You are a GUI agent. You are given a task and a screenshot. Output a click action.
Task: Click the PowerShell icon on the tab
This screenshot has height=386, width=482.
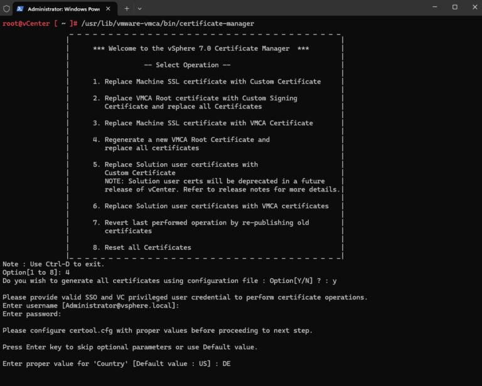click(x=20, y=9)
